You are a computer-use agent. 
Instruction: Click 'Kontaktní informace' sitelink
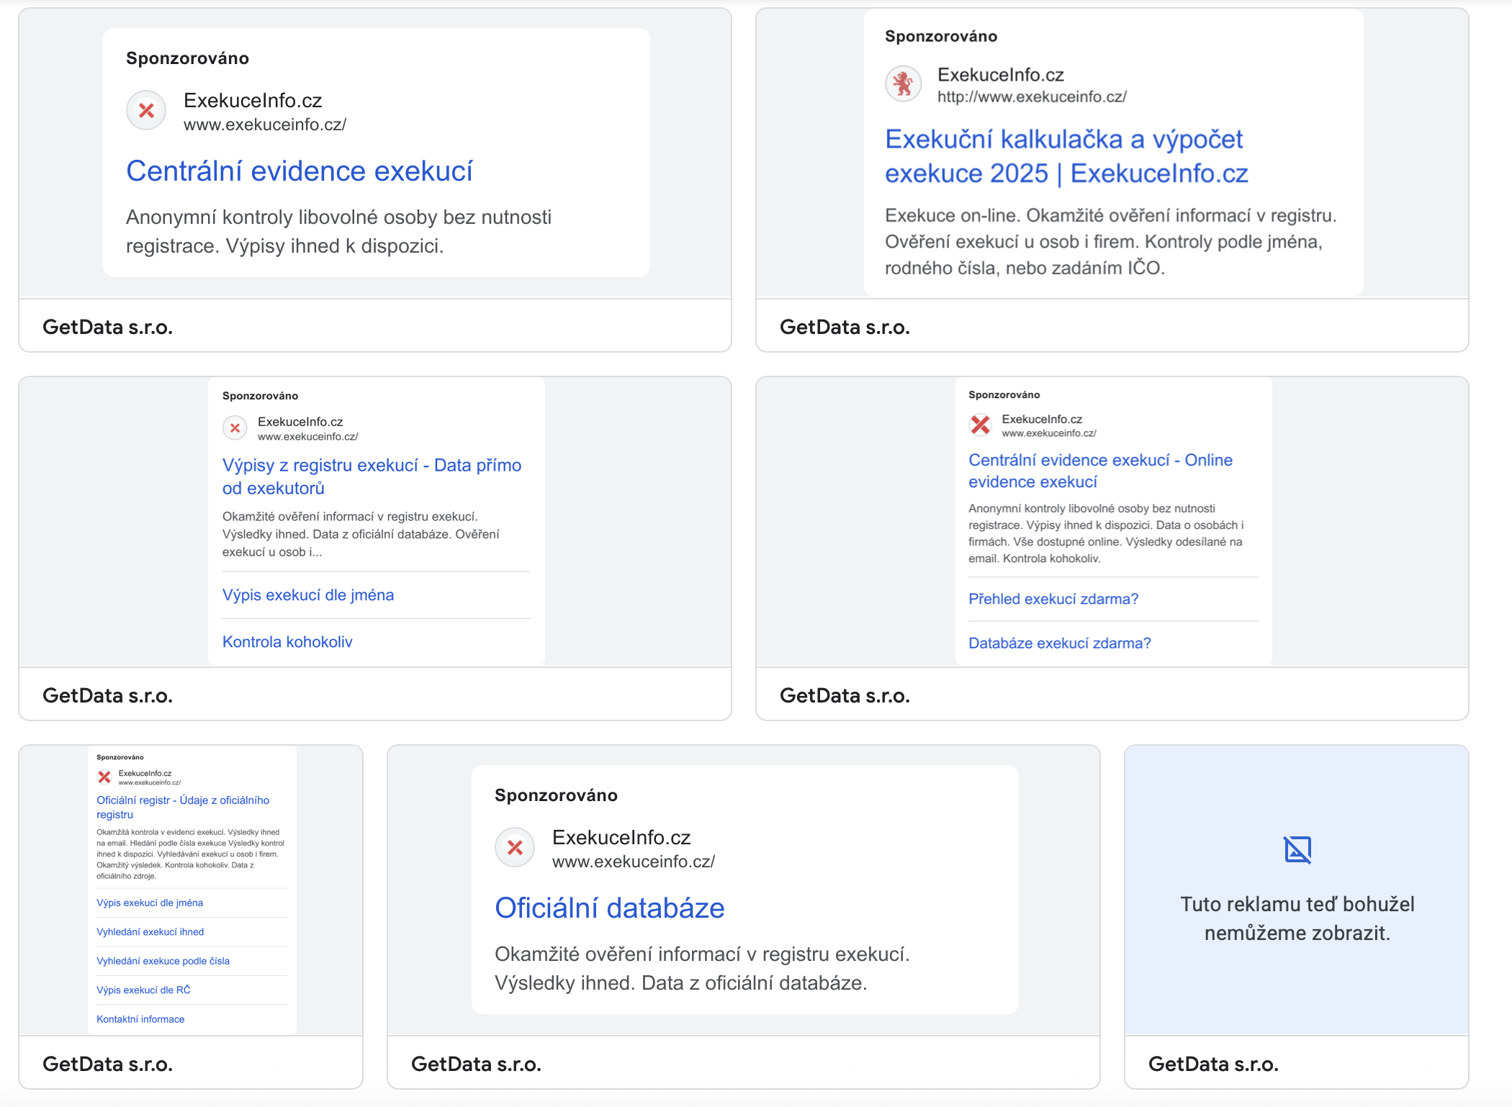(x=140, y=1019)
